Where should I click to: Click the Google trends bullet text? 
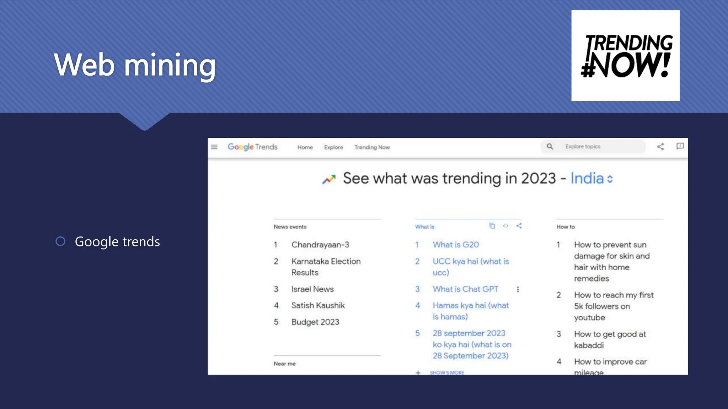[117, 242]
